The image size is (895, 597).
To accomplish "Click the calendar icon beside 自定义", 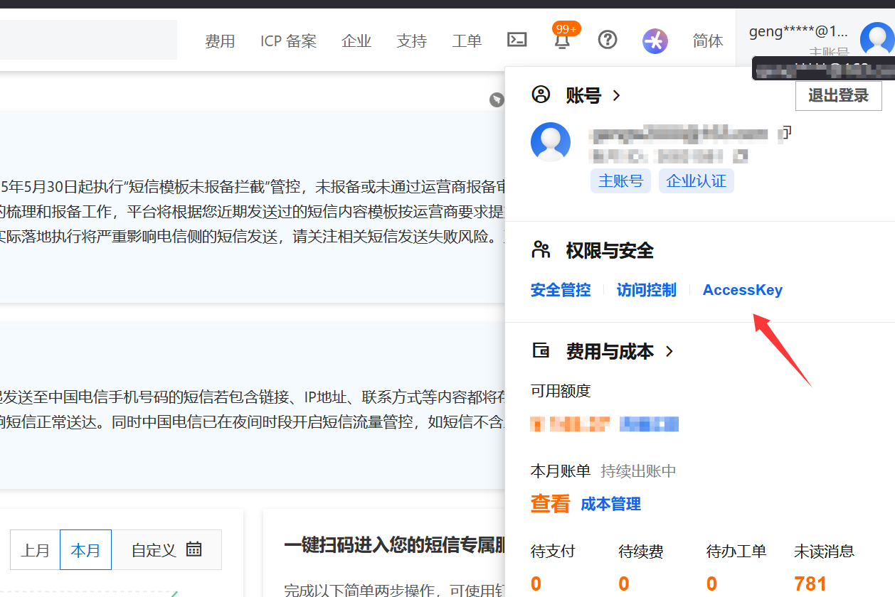I will coord(194,549).
